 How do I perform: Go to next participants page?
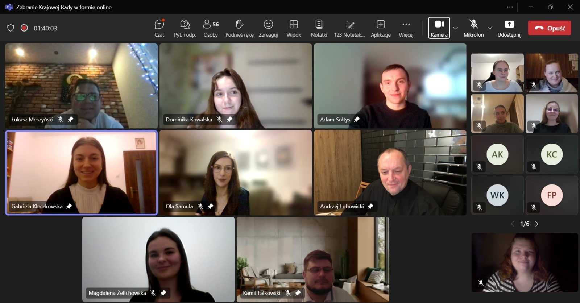point(537,224)
